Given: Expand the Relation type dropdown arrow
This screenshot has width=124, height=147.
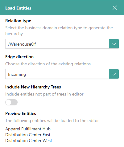Looking at the screenshot, I should tap(114, 44).
